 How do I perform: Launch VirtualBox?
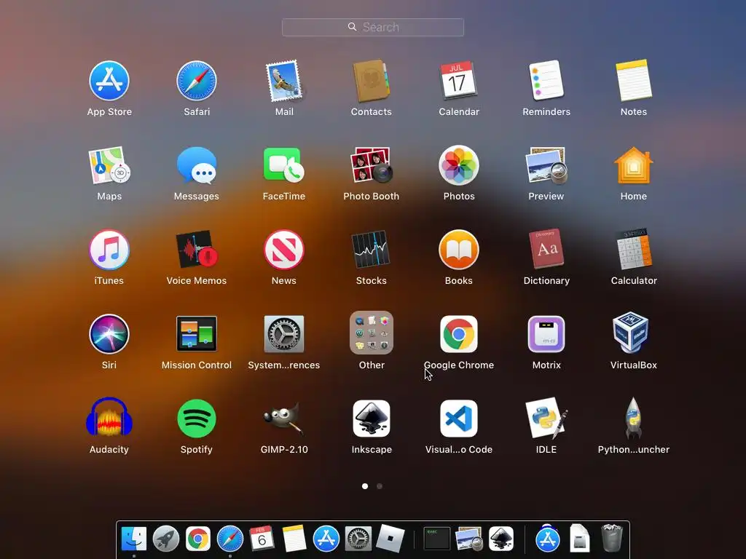(631, 332)
